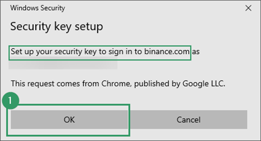This screenshot has height=141, width=261.
Task: Click the word 'Windows' in title bar
Action: point(24,8)
